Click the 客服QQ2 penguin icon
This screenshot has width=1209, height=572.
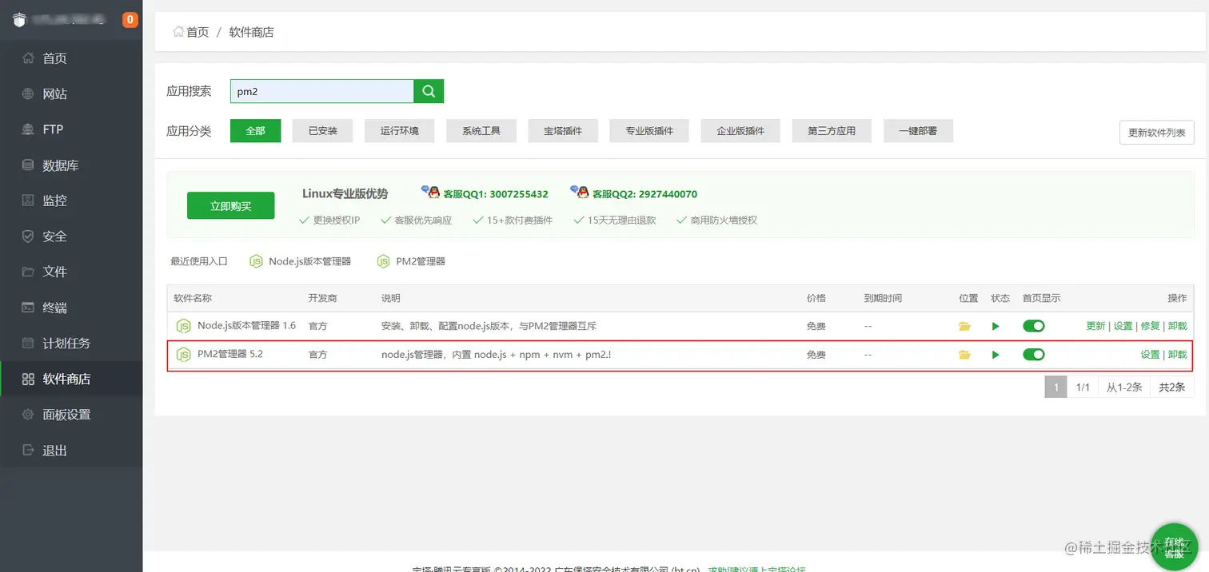(580, 193)
